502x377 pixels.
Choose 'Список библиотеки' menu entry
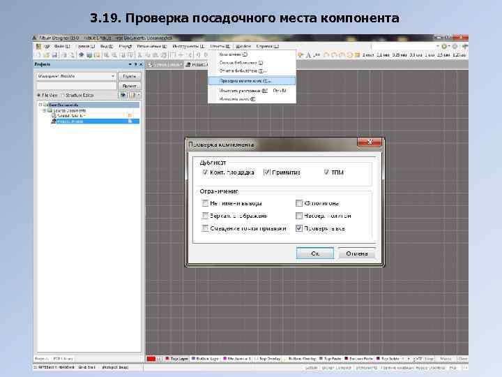click(252, 63)
